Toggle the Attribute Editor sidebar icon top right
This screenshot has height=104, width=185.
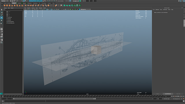(x=180, y=1)
